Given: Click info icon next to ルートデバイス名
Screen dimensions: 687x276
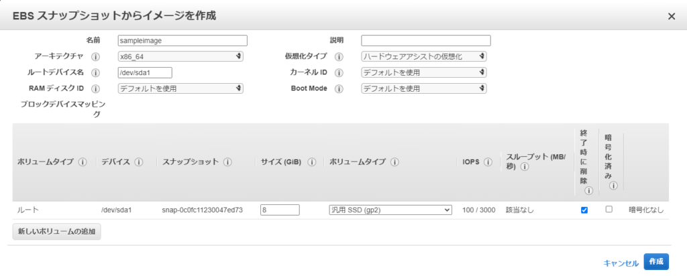Looking at the screenshot, I should [x=95, y=73].
